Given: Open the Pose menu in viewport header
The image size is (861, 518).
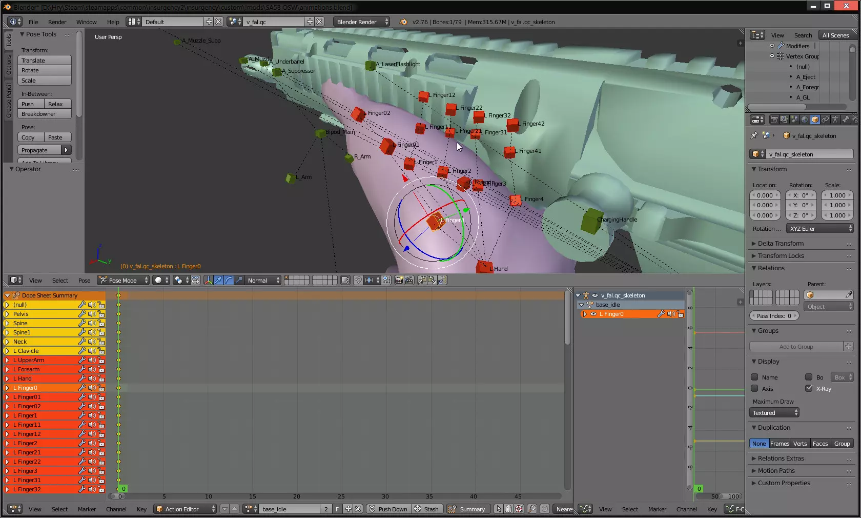Looking at the screenshot, I should tap(84, 281).
